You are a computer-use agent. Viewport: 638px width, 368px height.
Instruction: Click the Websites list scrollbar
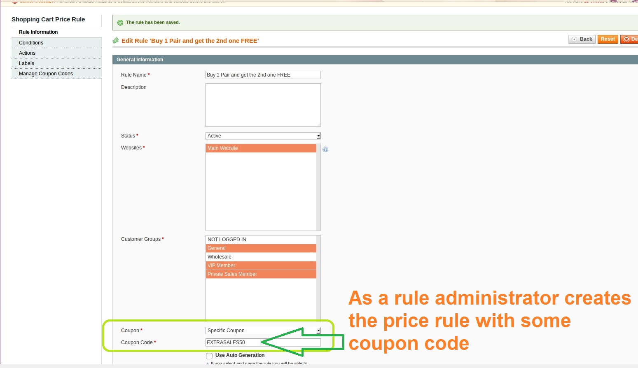[318, 187]
